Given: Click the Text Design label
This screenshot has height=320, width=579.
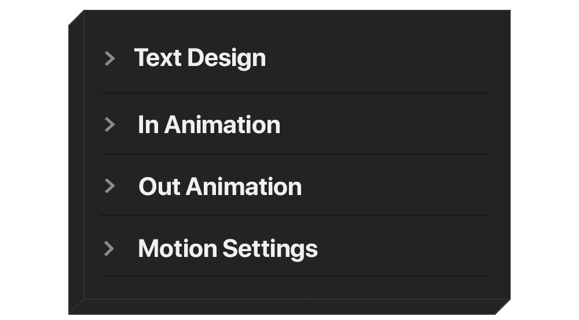Looking at the screenshot, I should point(200,58).
